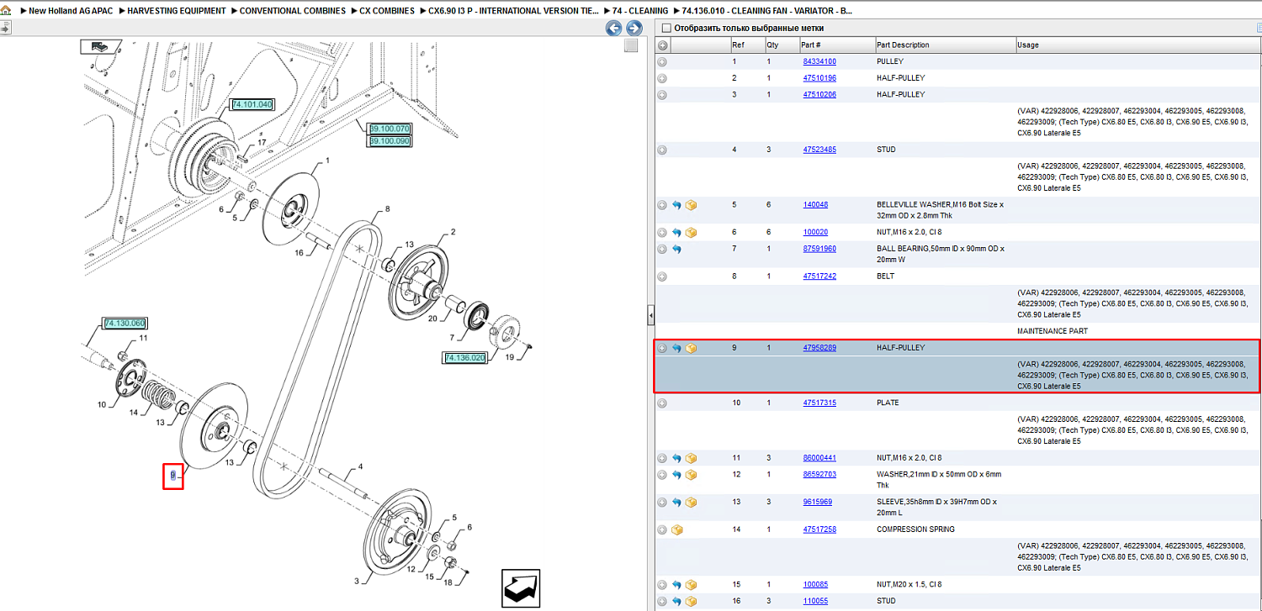
Task: Click the yellow package icon for ref 14
Action: tap(677, 530)
